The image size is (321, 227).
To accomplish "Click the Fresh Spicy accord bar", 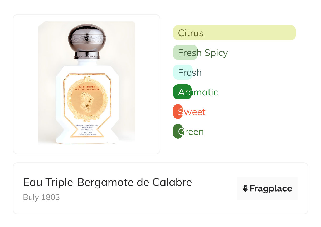I will tap(185, 53).
